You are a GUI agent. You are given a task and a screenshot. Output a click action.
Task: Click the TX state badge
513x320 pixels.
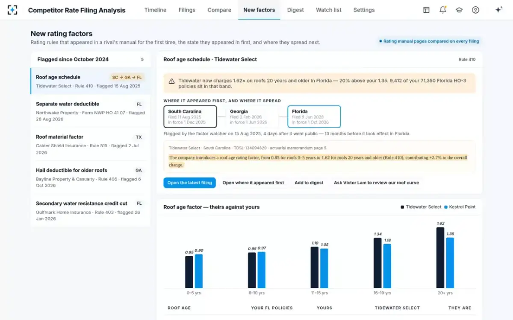(139, 137)
